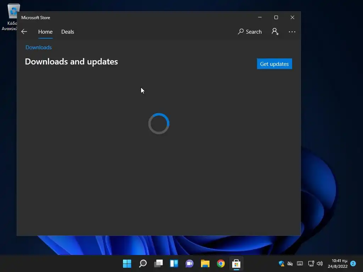Open taskbar Search magnifier
This screenshot has width=363, height=272.
(143, 263)
